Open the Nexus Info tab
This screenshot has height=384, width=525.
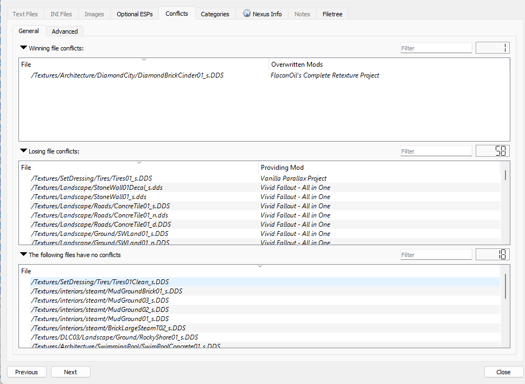point(262,14)
